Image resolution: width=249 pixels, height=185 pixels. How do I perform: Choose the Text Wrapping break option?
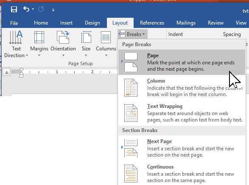click(182, 113)
